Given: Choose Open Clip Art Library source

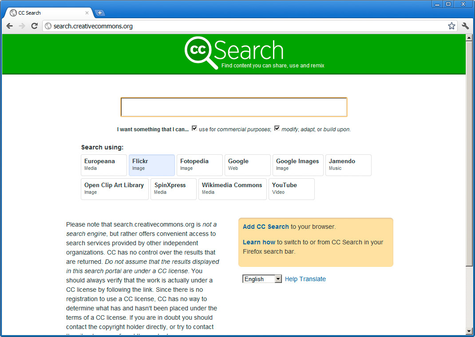Looking at the screenshot, I should click(x=115, y=189).
